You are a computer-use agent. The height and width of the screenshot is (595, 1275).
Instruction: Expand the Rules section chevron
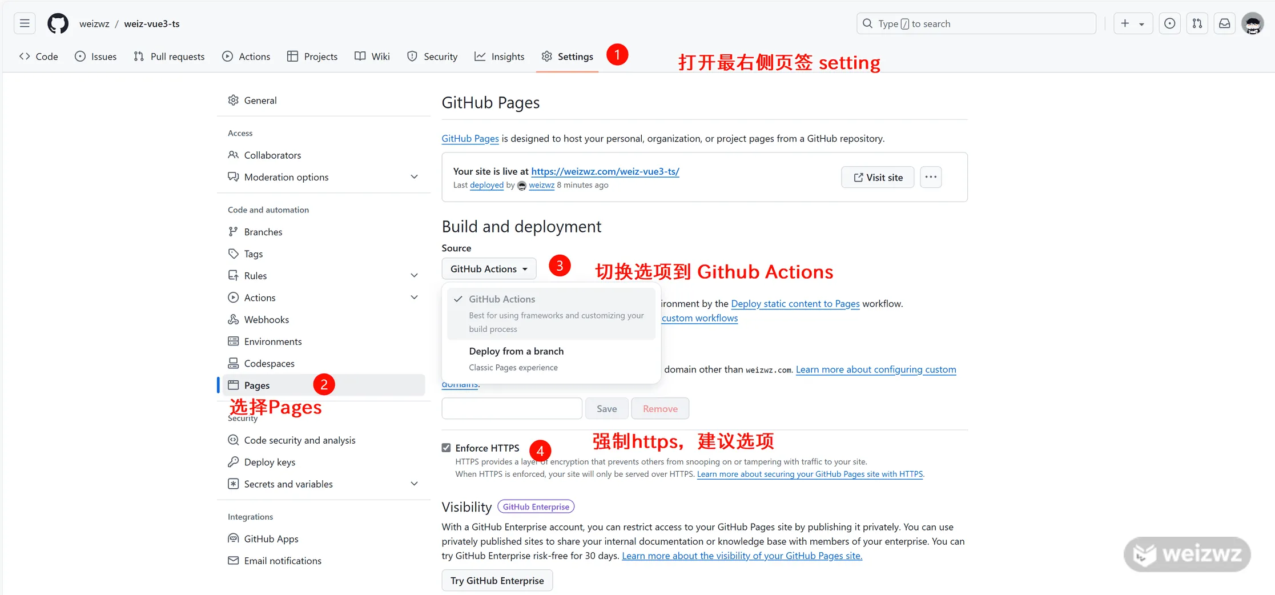[x=415, y=275]
